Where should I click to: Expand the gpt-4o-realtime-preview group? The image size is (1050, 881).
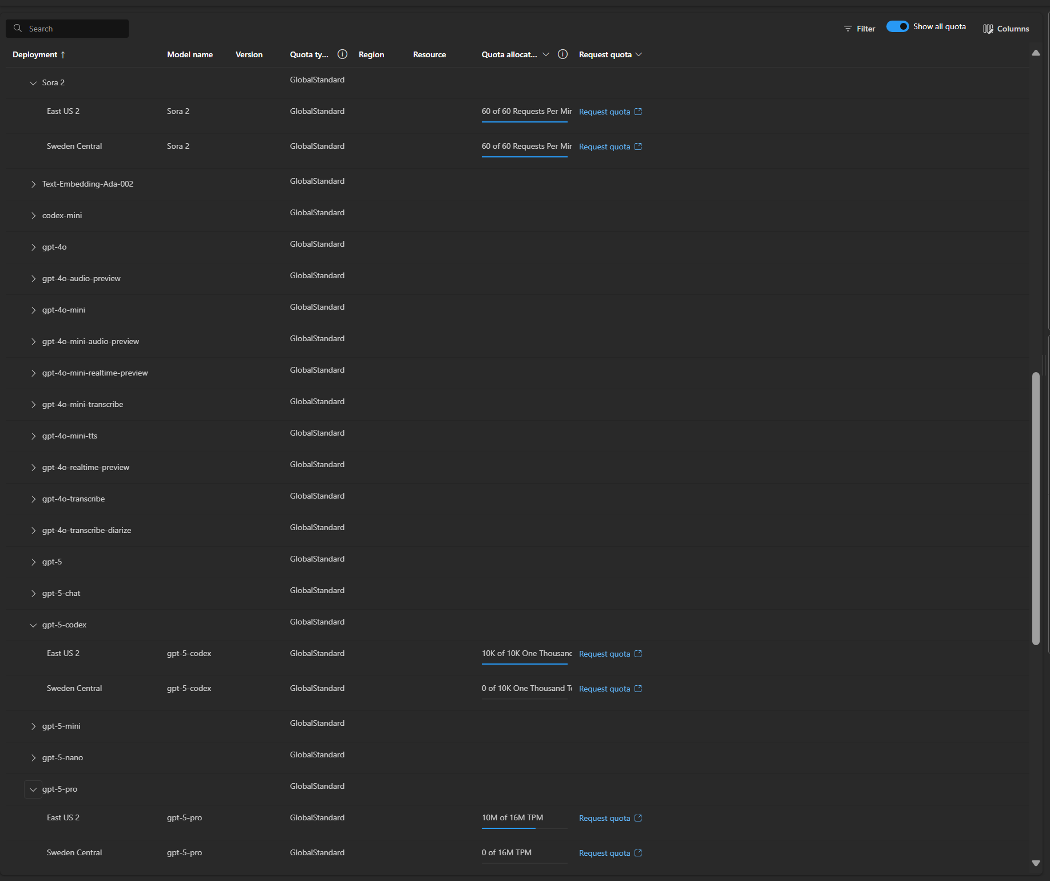point(33,468)
